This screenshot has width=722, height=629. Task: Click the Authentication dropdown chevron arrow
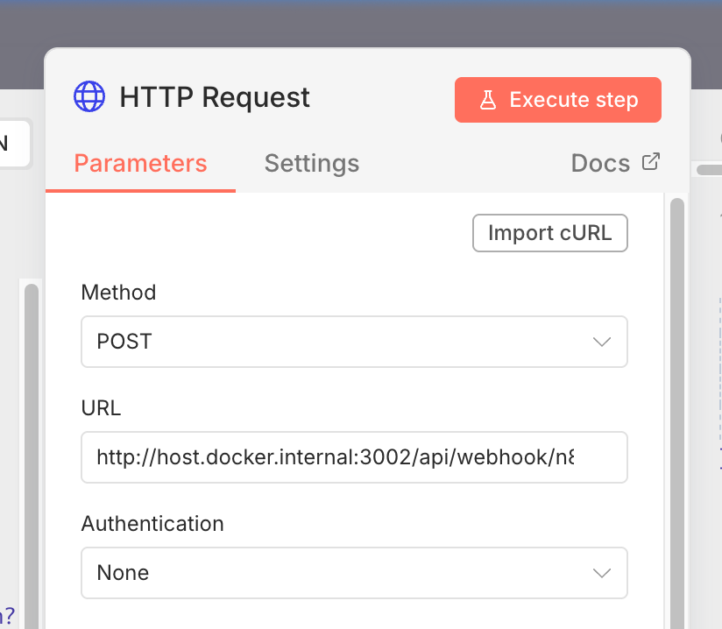pyautogui.click(x=602, y=573)
